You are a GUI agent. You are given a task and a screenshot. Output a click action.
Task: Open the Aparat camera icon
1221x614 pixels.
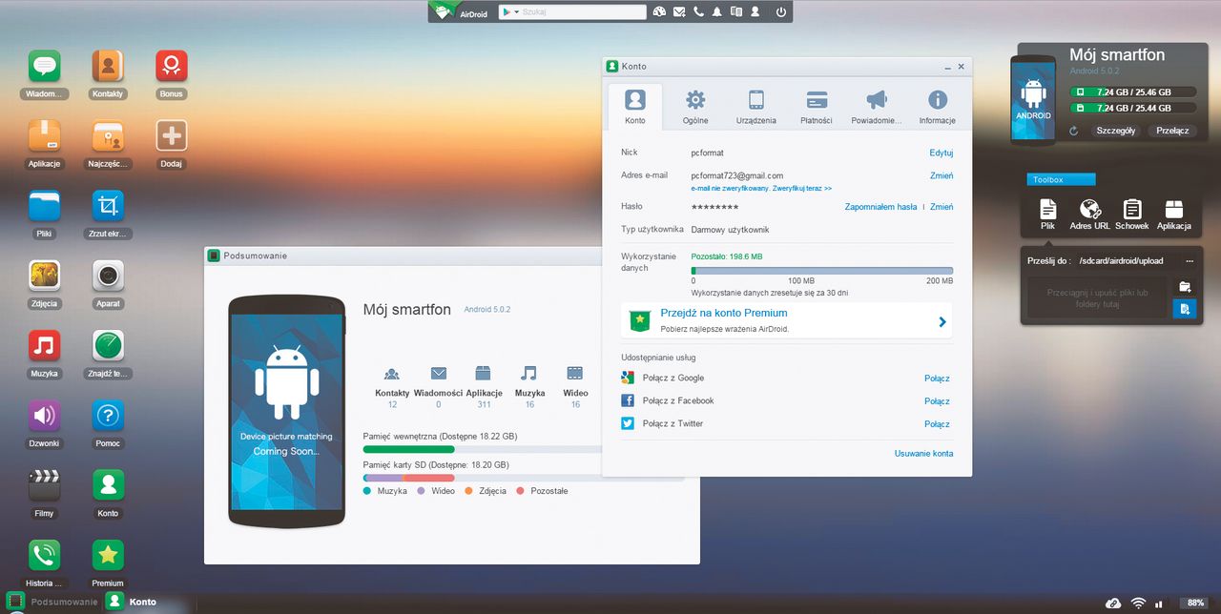pyautogui.click(x=108, y=276)
